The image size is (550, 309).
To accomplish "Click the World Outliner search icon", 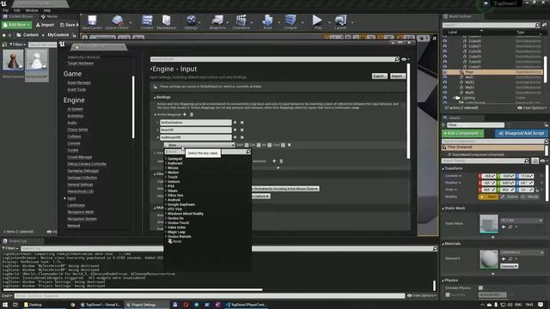I will (x=537, y=25).
